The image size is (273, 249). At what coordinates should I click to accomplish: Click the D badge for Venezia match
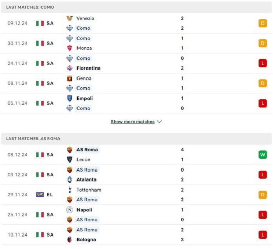pos(262,23)
